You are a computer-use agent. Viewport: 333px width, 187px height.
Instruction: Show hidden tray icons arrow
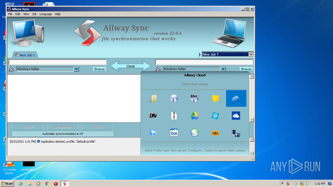point(283,184)
